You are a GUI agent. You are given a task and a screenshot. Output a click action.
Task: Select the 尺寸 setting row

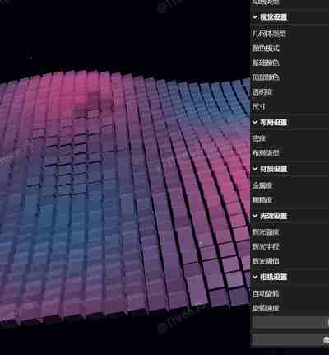point(290,106)
